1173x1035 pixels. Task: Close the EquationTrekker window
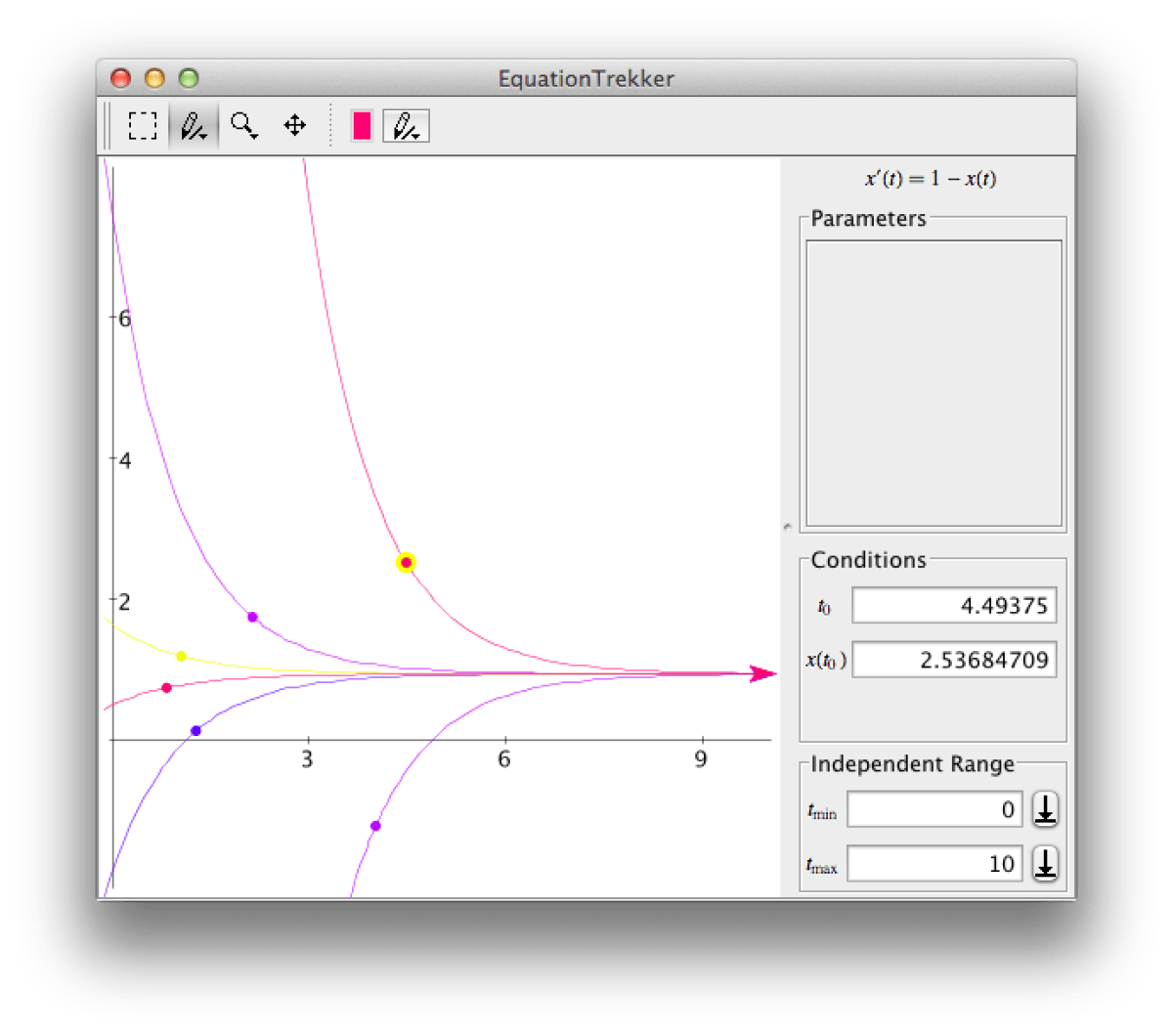pyautogui.click(x=120, y=78)
